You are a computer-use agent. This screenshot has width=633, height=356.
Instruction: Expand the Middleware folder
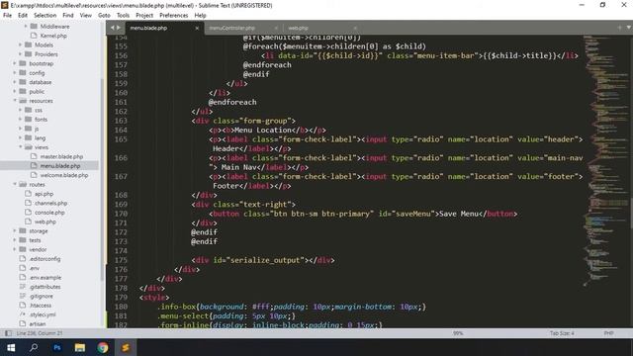coord(26,27)
